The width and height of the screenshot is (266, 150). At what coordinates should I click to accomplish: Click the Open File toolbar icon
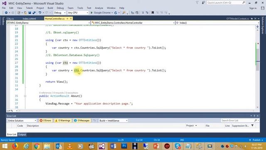click(x=25, y=13)
